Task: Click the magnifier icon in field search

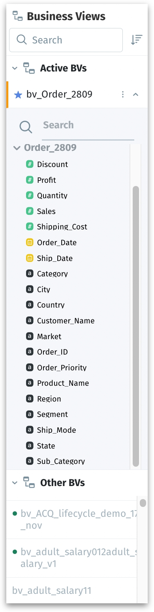Action: tap(26, 127)
